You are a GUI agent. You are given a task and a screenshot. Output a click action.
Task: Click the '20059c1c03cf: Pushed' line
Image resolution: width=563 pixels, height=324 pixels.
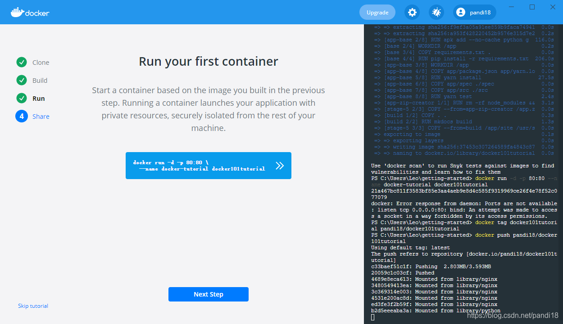tap(403, 273)
